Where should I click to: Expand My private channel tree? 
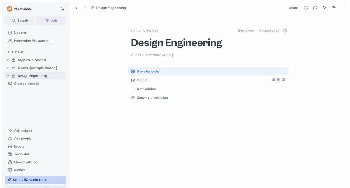pyautogui.click(x=8, y=60)
